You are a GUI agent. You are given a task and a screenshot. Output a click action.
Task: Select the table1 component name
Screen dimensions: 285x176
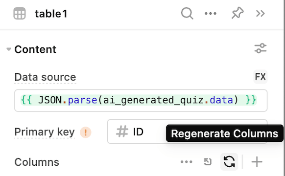(51, 14)
